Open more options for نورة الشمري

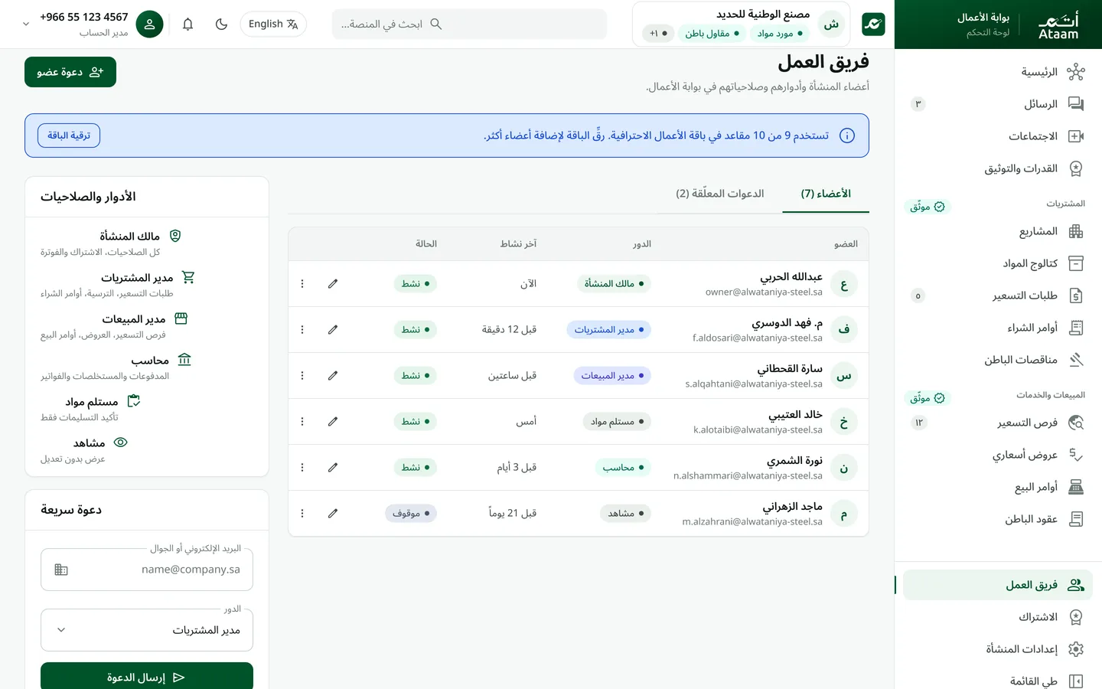tap(302, 467)
